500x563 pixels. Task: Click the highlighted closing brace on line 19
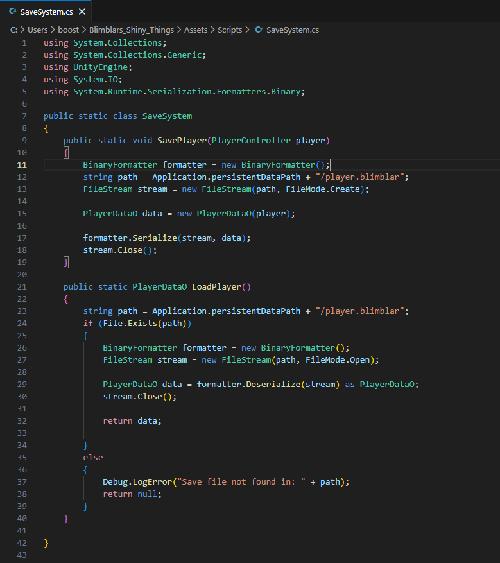pyautogui.click(x=66, y=263)
